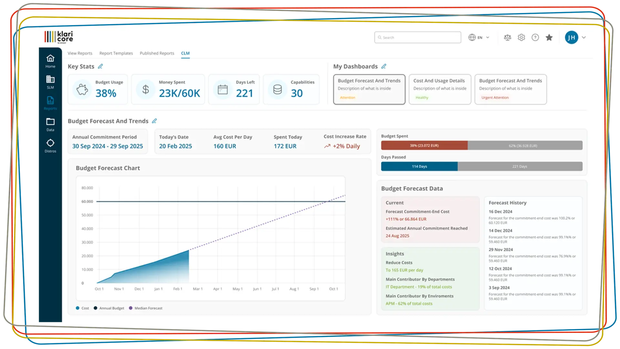Switch to View Reports tab
Screen dimensions: 620x349
pos(80,53)
